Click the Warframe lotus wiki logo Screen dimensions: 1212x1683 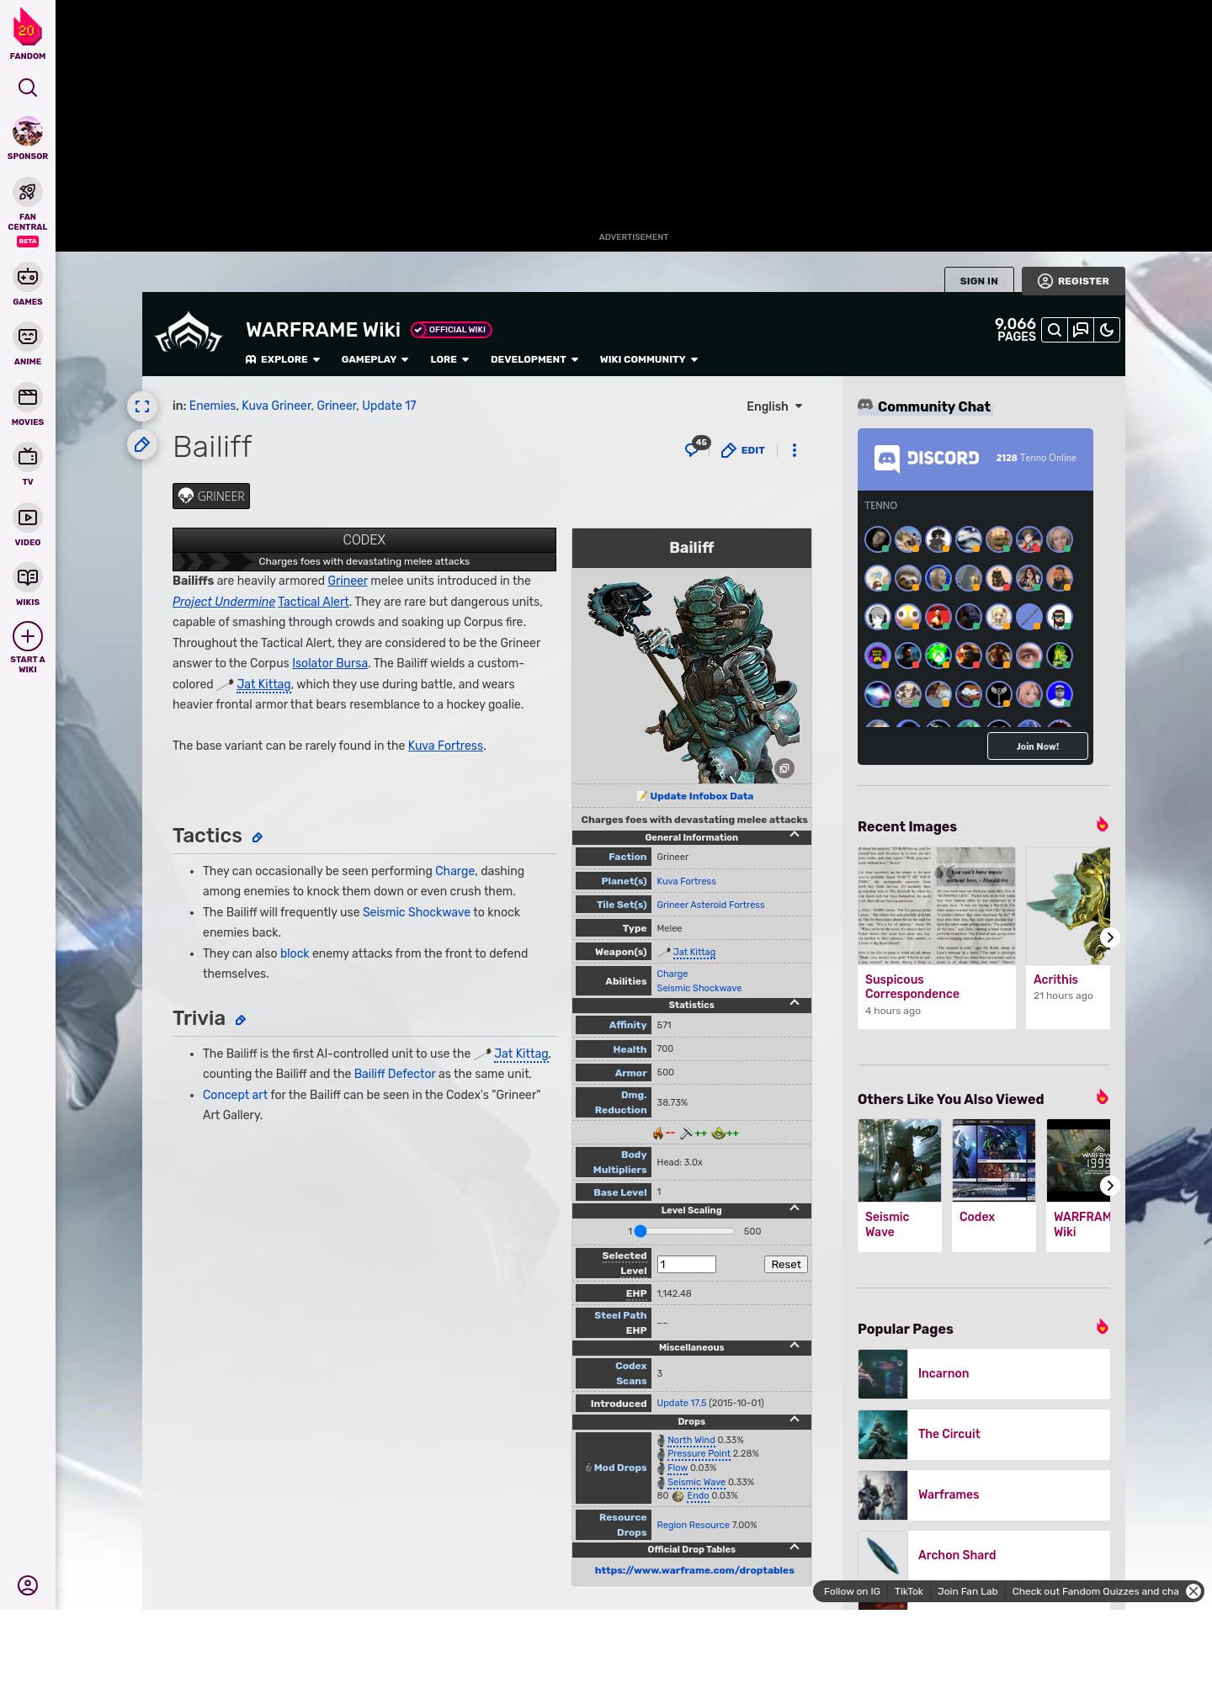(189, 332)
